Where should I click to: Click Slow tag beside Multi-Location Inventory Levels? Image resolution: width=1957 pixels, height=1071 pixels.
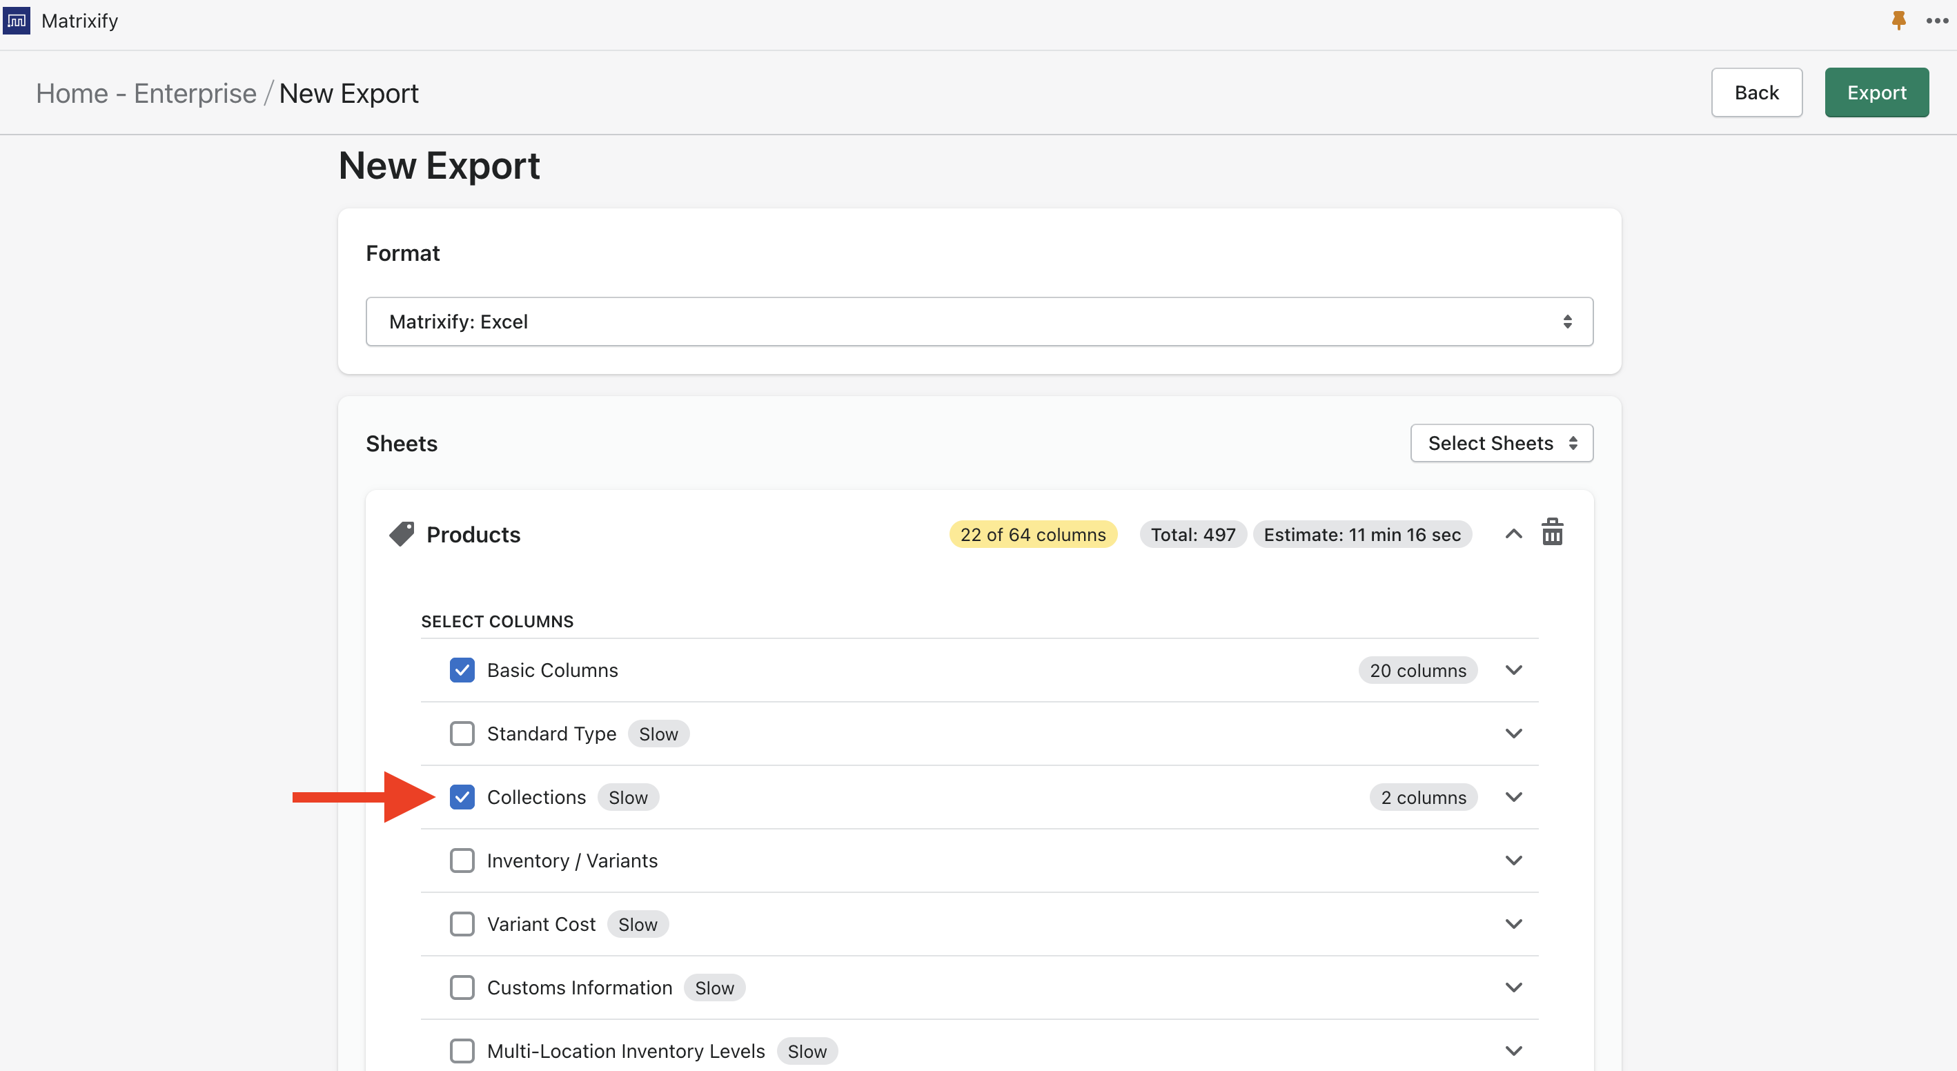(x=807, y=1051)
